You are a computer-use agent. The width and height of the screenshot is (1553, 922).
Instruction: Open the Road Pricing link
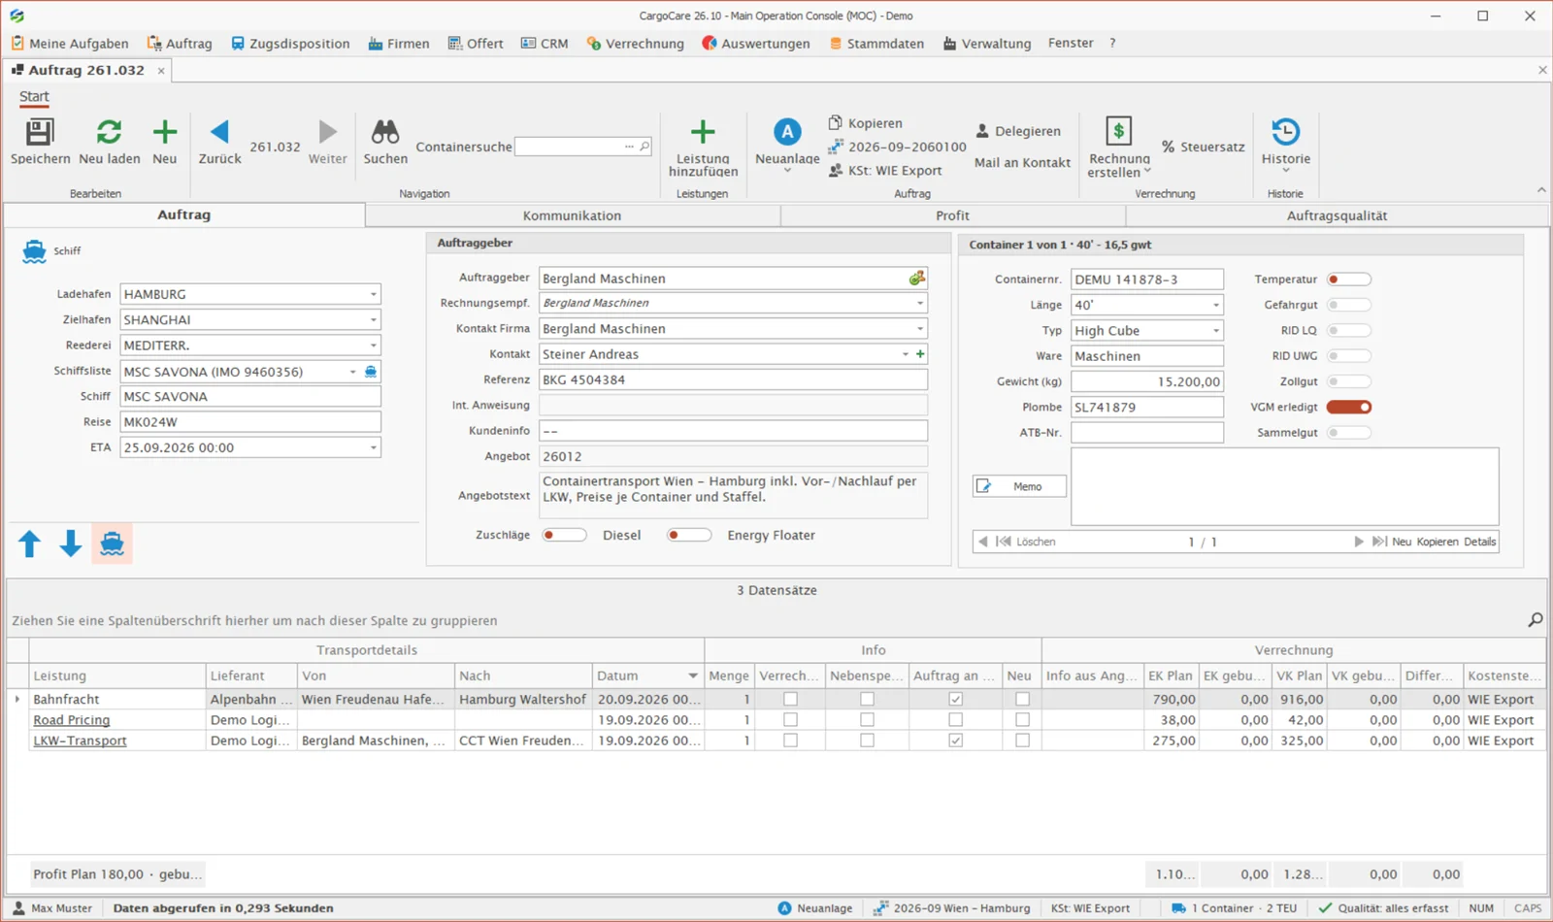pos(72,720)
